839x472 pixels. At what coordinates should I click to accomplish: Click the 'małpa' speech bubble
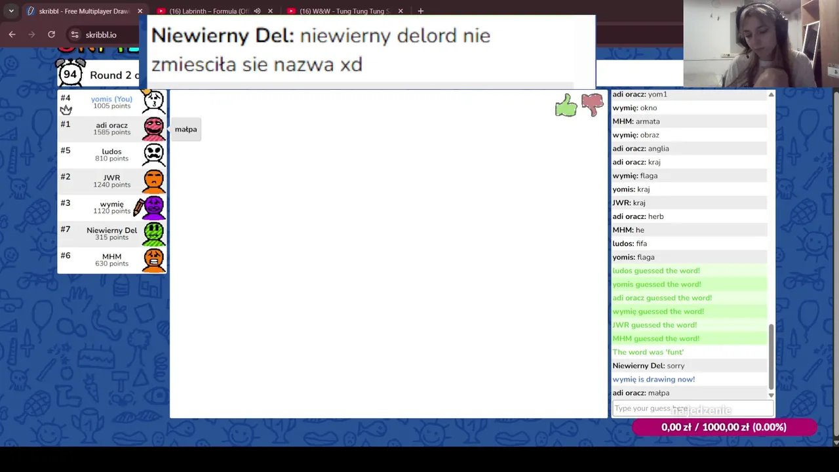[x=185, y=129]
